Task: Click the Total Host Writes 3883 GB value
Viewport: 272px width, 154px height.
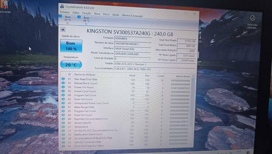Action: click(187, 46)
